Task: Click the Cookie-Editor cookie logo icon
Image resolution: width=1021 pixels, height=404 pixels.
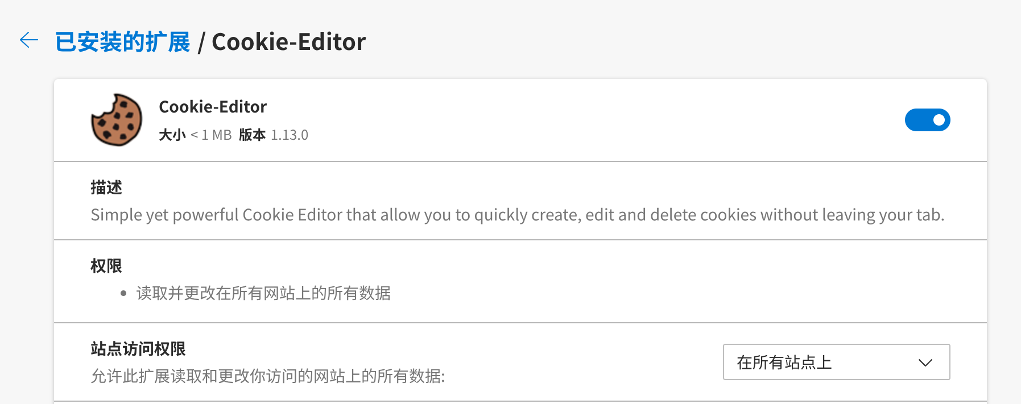Action: pos(117,120)
